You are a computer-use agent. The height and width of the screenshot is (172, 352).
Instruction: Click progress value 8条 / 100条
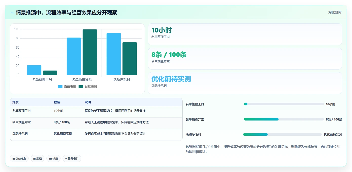334,119
